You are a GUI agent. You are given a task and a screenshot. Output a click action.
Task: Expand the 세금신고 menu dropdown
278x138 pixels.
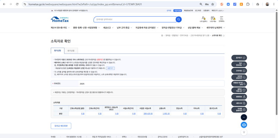(108, 28)
